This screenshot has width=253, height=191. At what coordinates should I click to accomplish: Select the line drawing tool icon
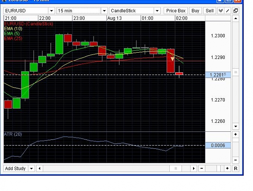click(x=227, y=11)
